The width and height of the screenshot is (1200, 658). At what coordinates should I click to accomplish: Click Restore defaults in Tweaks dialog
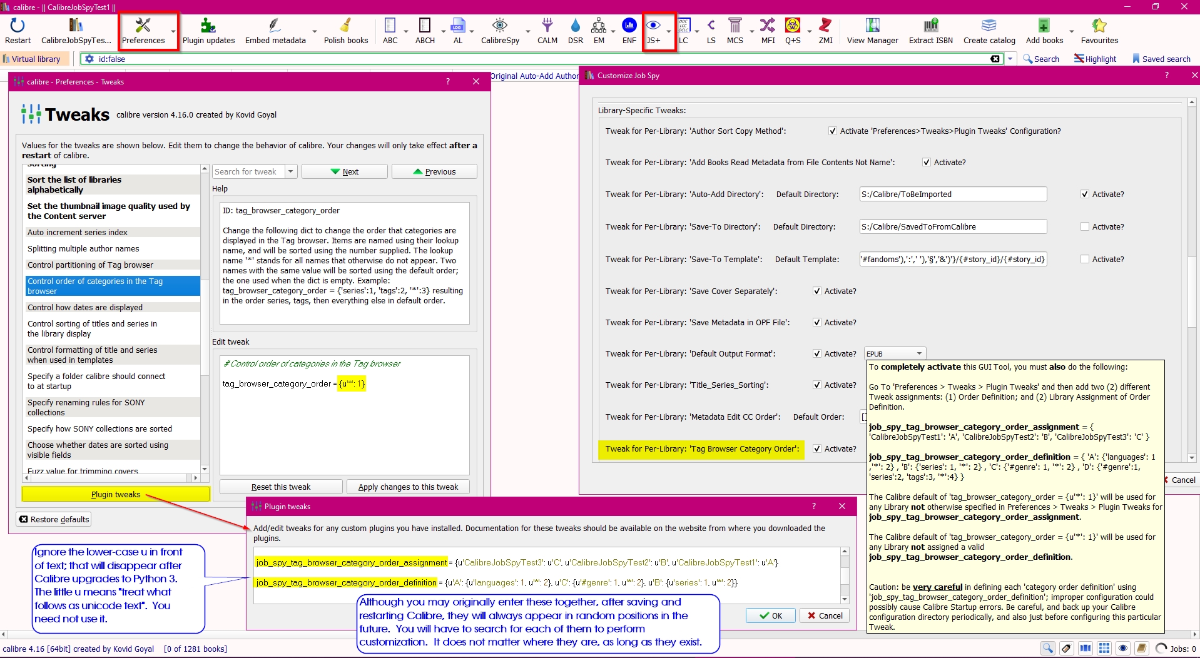point(54,520)
